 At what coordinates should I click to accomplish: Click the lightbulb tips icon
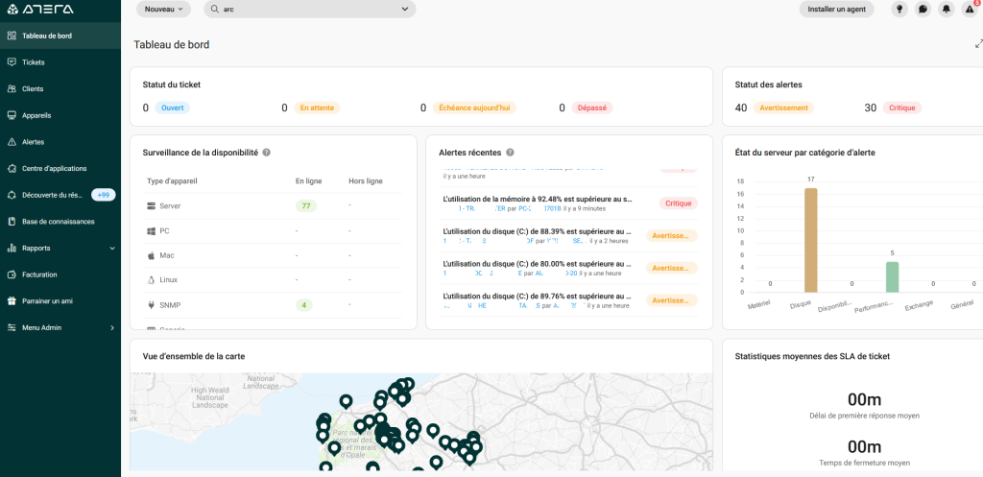(899, 9)
